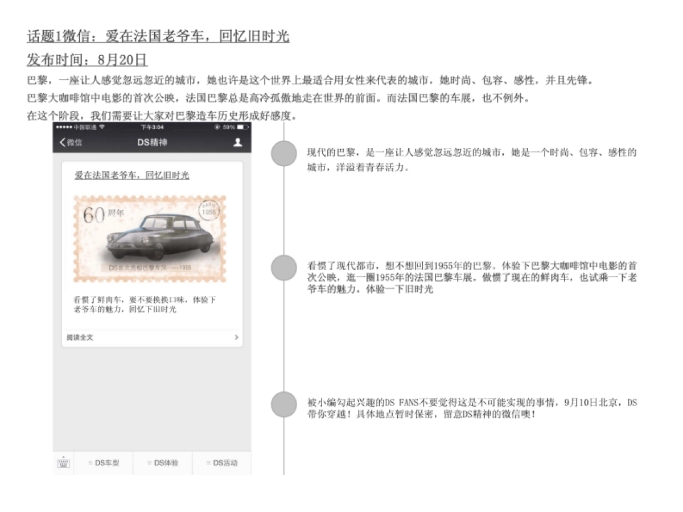Click the menu icon beside DS车型
Viewport: 683px width, 512px height.
91,463
